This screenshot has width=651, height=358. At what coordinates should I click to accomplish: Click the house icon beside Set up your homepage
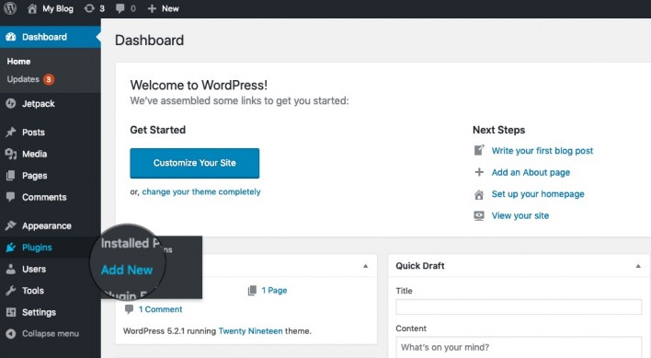(479, 194)
